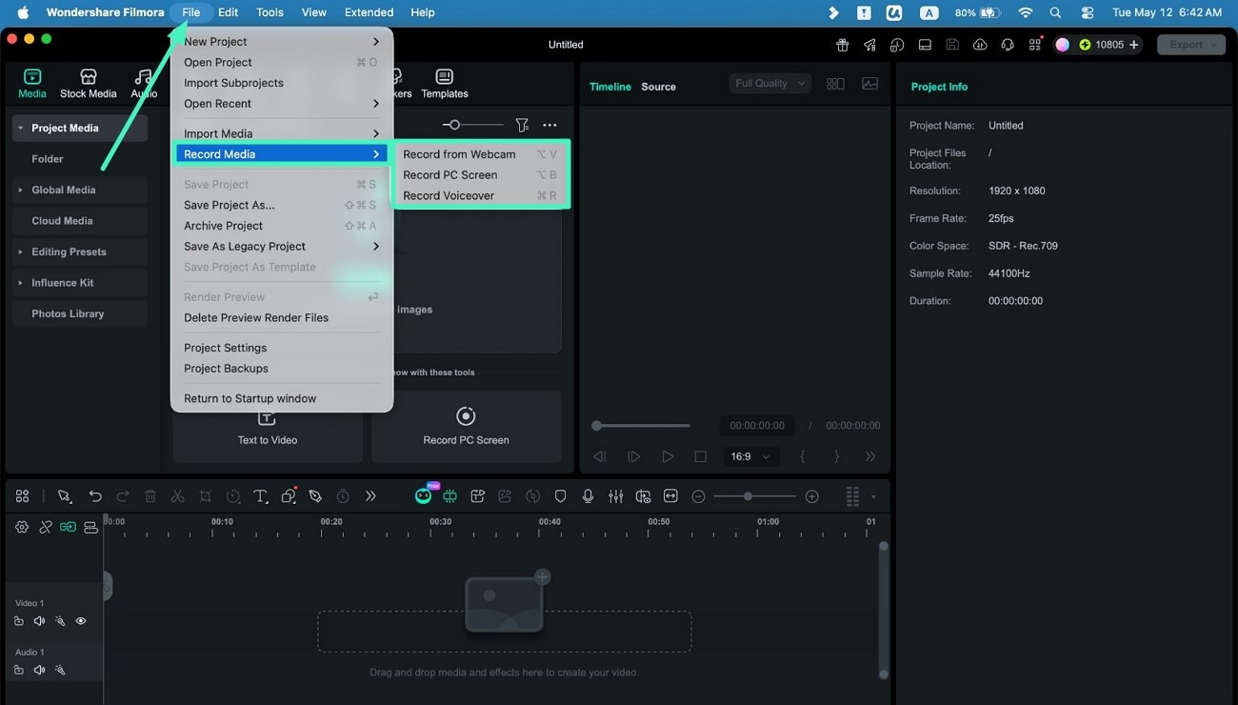Screen dimensions: 1238x705
Task: Click the Record PC Screen card
Action: click(x=466, y=426)
